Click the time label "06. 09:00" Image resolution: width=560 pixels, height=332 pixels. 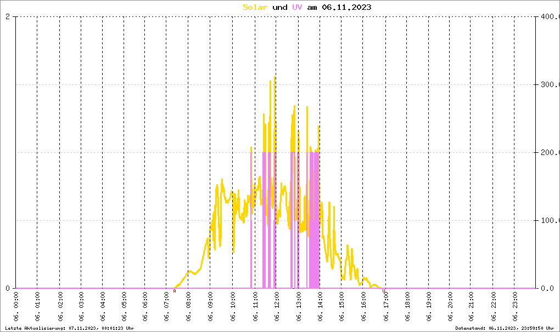click(210, 307)
